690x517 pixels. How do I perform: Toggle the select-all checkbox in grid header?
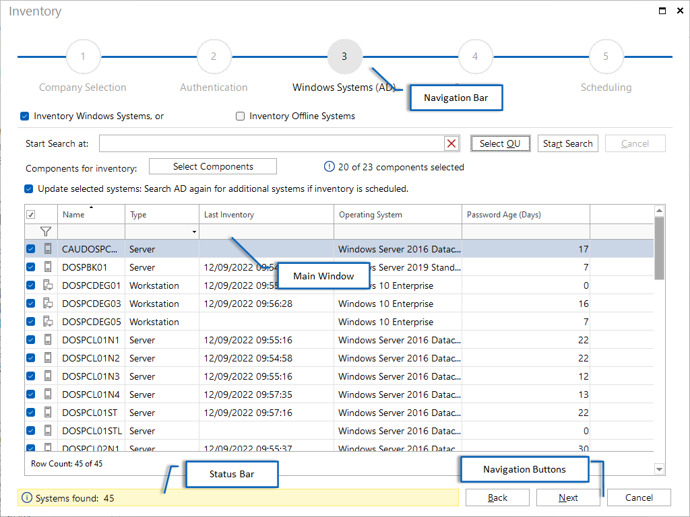pos(31,215)
